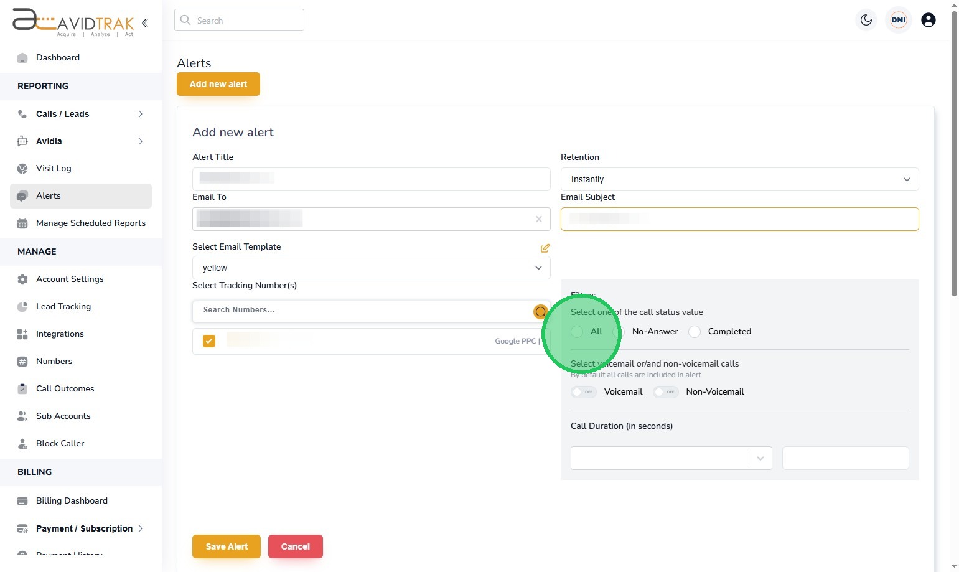The height and width of the screenshot is (572, 959).
Task: Open Numbers page in sidebar
Action: 54,361
